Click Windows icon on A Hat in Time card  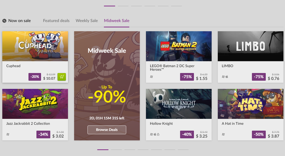click(x=224, y=134)
